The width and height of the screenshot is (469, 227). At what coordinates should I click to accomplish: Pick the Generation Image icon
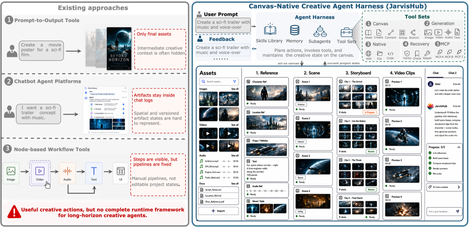tap(428, 32)
